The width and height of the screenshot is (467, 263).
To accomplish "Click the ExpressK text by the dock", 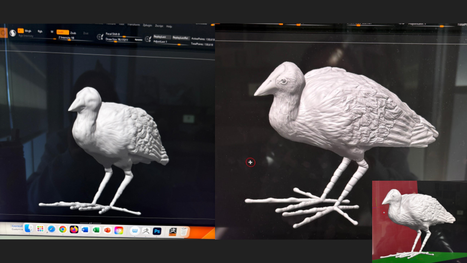I will (x=18, y=226).
